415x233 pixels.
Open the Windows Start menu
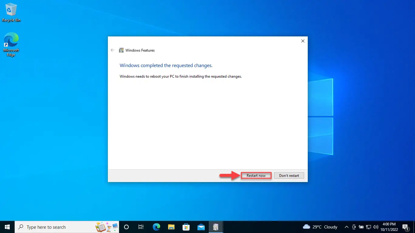point(7,227)
